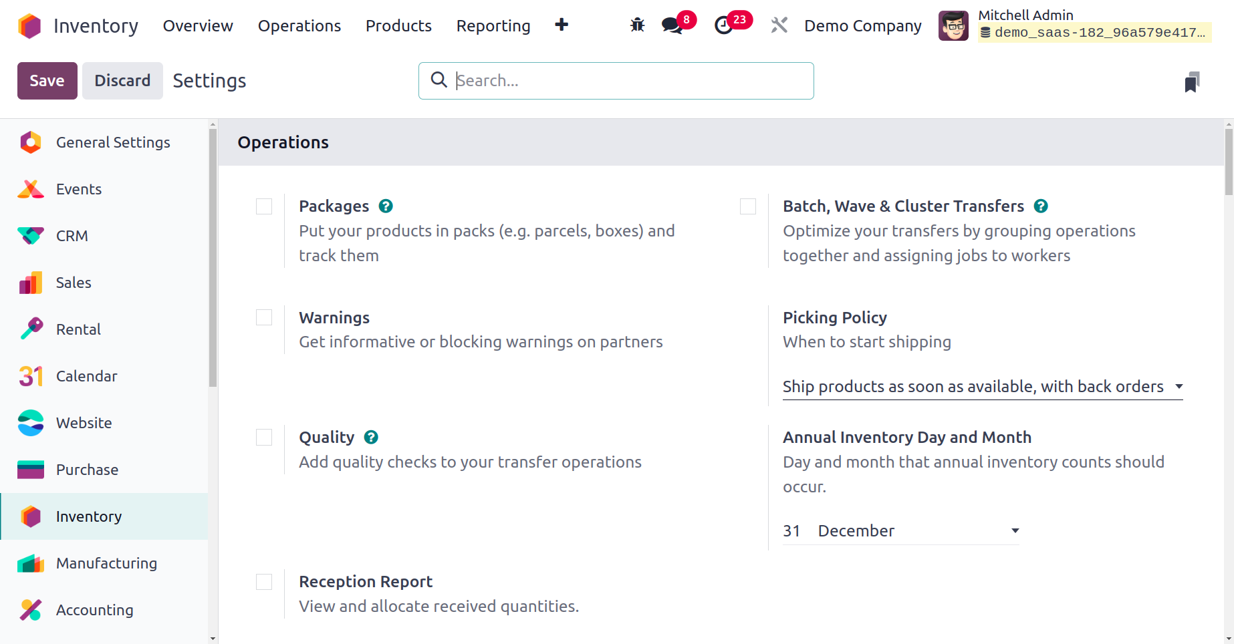This screenshot has height=644, width=1234.
Task: Open the Demo Company switcher
Action: click(x=862, y=26)
